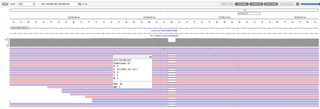The height and width of the screenshot is (109, 320).
Task: Click the blue C mismatch in the reads
Action: (x=164, y=48)
